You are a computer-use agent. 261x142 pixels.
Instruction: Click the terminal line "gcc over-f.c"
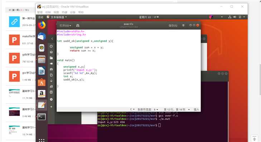pyautogui.click(x=168, y=116)
